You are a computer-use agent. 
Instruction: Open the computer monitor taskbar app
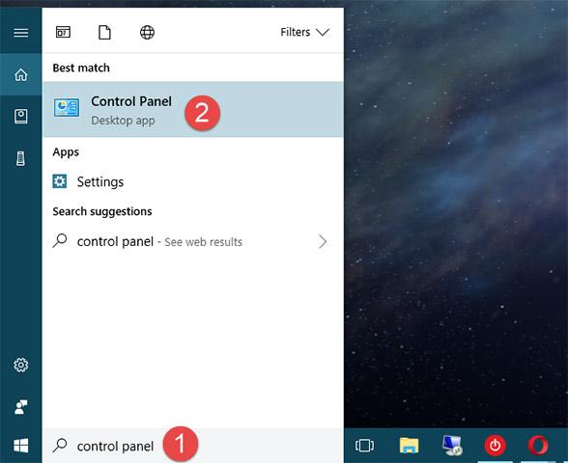tap(452, 446)
